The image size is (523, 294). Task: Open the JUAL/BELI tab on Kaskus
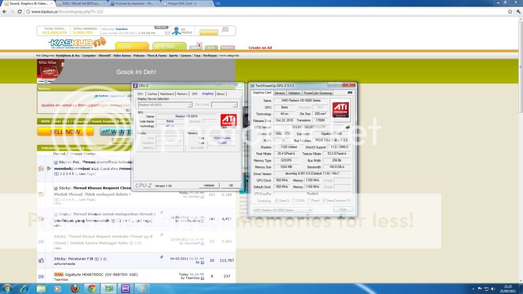170,46
